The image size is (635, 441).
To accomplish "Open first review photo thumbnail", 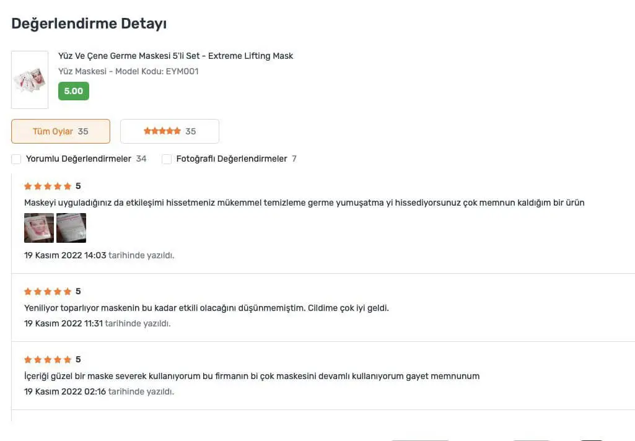I will [39, 228].
